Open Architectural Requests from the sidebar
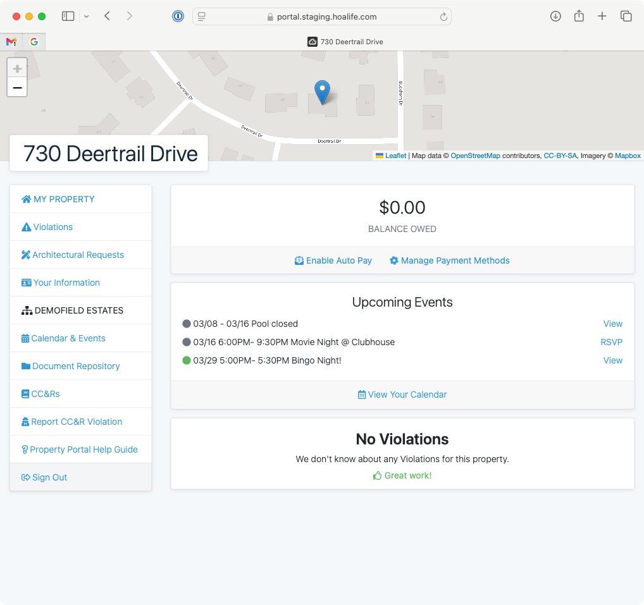The height and width of the screenshot is (605, 644). tap(78, 255)
